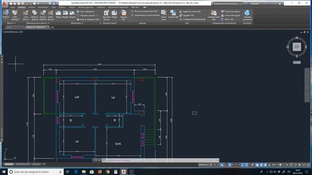312x175 pixels.
Task: Expand the Riferimento panel
Action: point(77,23)
